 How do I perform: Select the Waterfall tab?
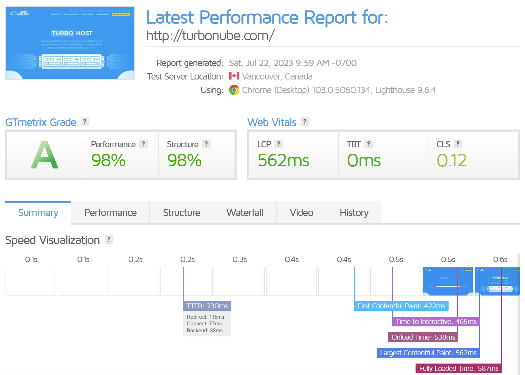245,212
